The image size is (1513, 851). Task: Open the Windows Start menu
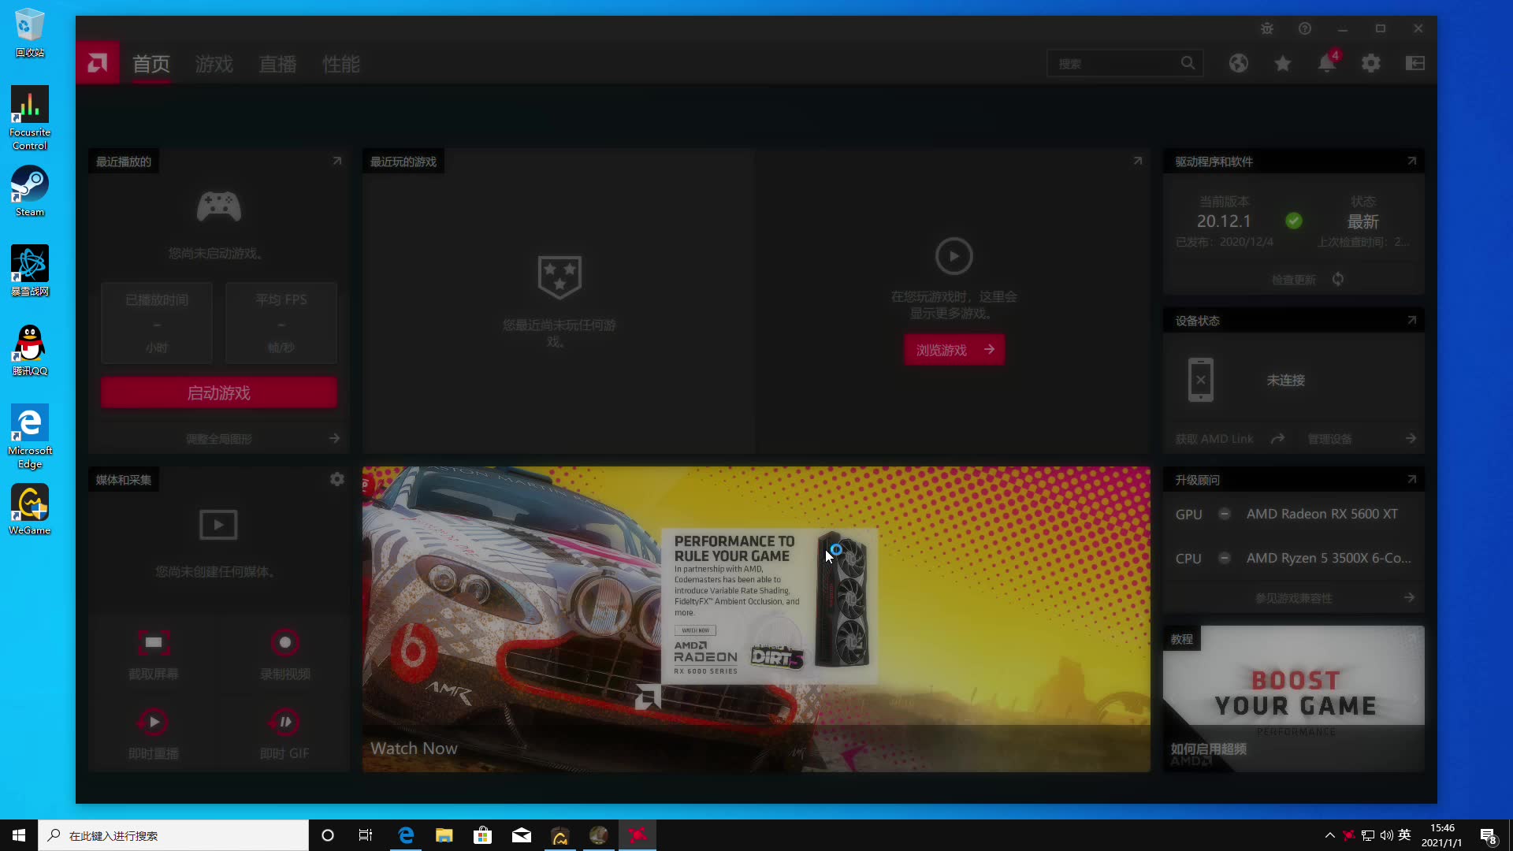[19, 835]
